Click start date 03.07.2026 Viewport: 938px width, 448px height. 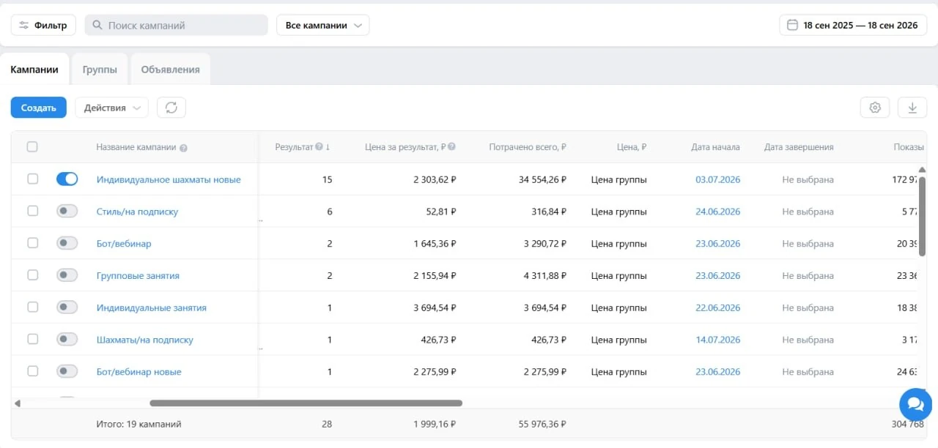coord(717,179)
